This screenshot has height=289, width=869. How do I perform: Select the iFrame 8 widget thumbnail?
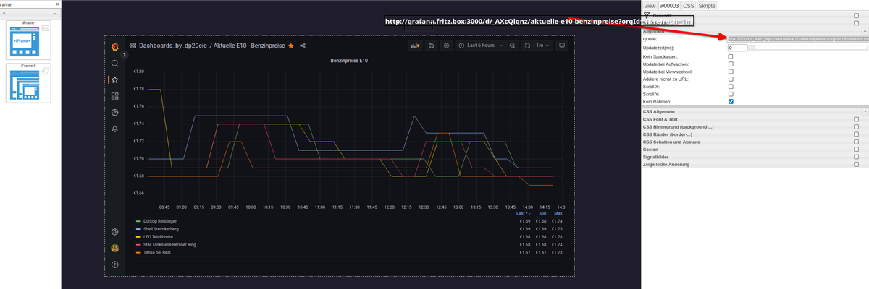pos(28,83)
